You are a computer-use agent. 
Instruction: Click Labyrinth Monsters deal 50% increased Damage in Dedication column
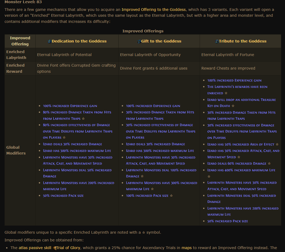point(77,173)
